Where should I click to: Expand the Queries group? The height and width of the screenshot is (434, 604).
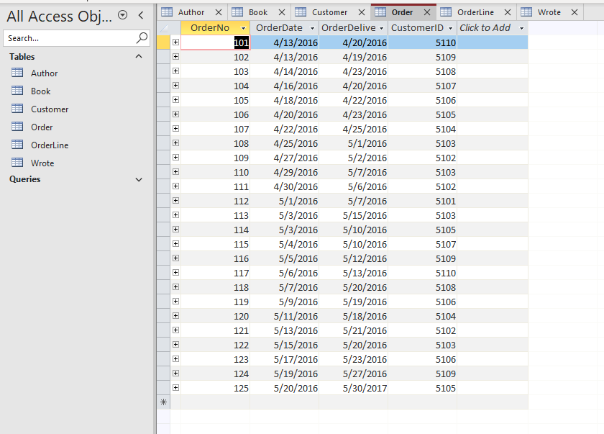click(x=137, y=179)
